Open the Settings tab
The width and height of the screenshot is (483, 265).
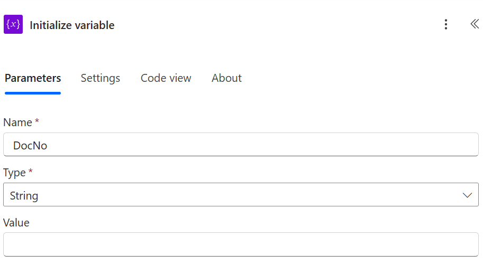click(x=101, y=78)
